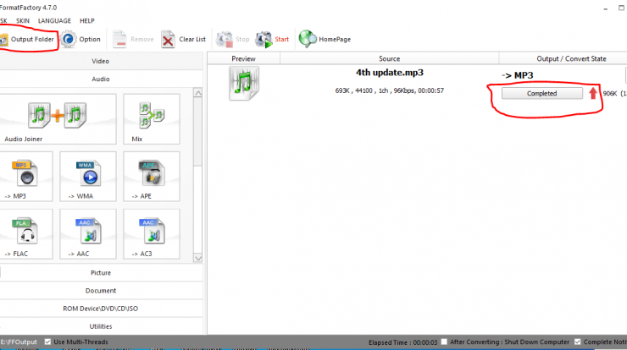Select the Audio Joiner tool
The height and width of the screenshot is (350, 627).
coord(58,119)
